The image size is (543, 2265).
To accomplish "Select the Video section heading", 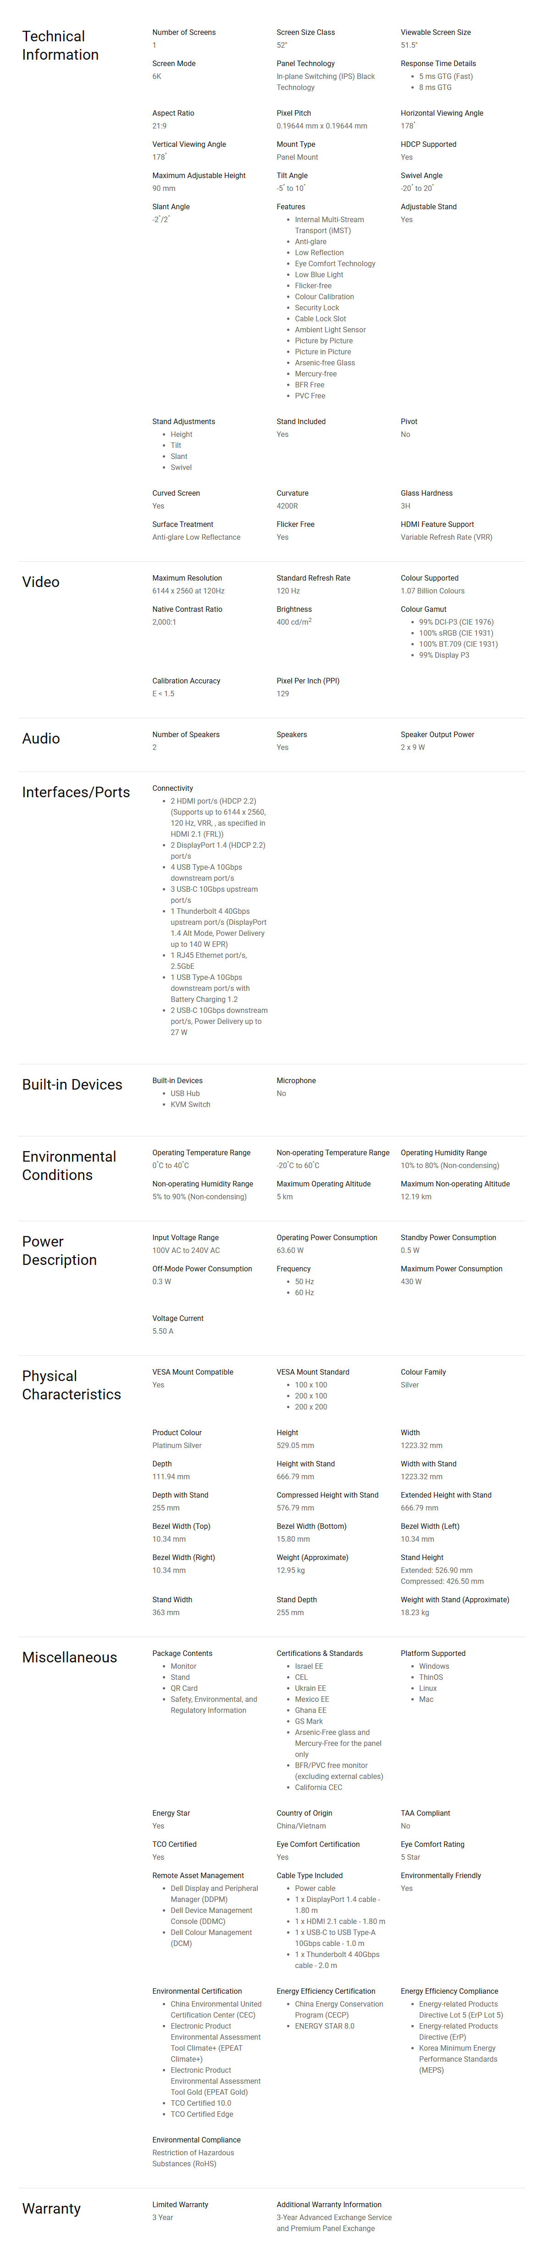I will click(x=40, y=582).
